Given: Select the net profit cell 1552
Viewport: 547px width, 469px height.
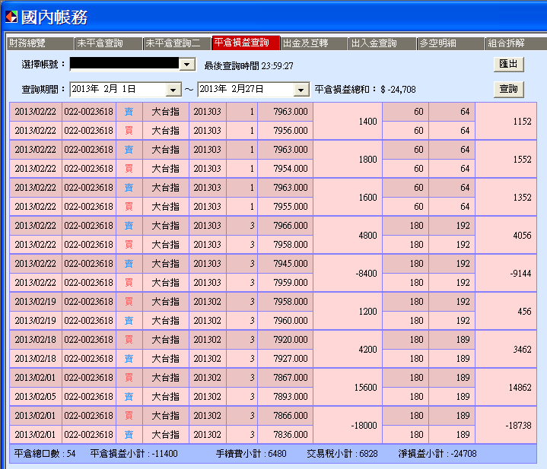Looking at the screenshot, I should pyautogui.click(x=506, y=159).
